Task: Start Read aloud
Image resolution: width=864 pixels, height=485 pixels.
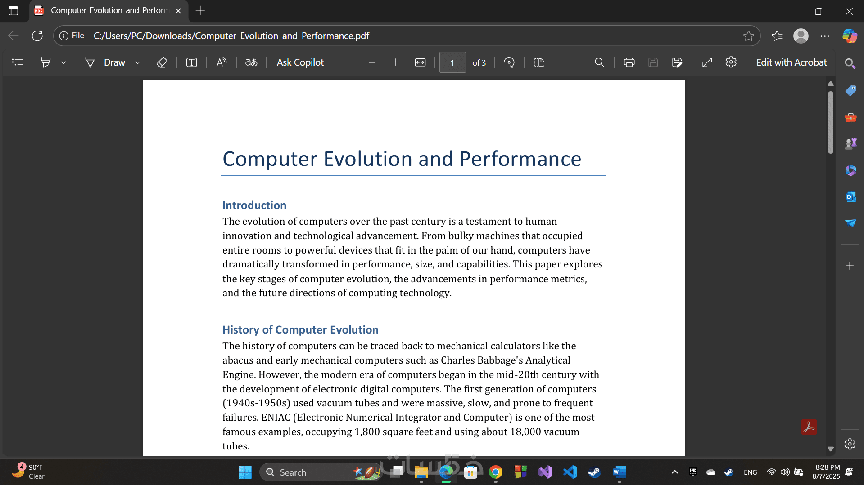Action: tap(221, 62)
